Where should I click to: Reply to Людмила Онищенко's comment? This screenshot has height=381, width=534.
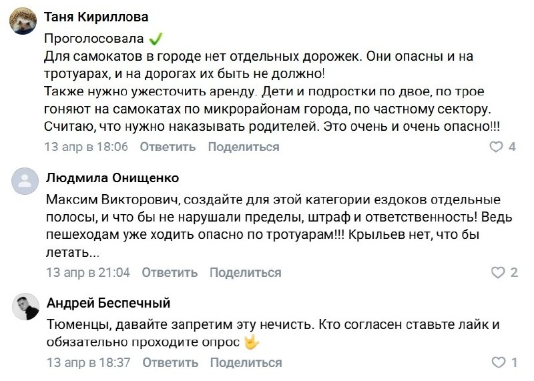[170, 272]
